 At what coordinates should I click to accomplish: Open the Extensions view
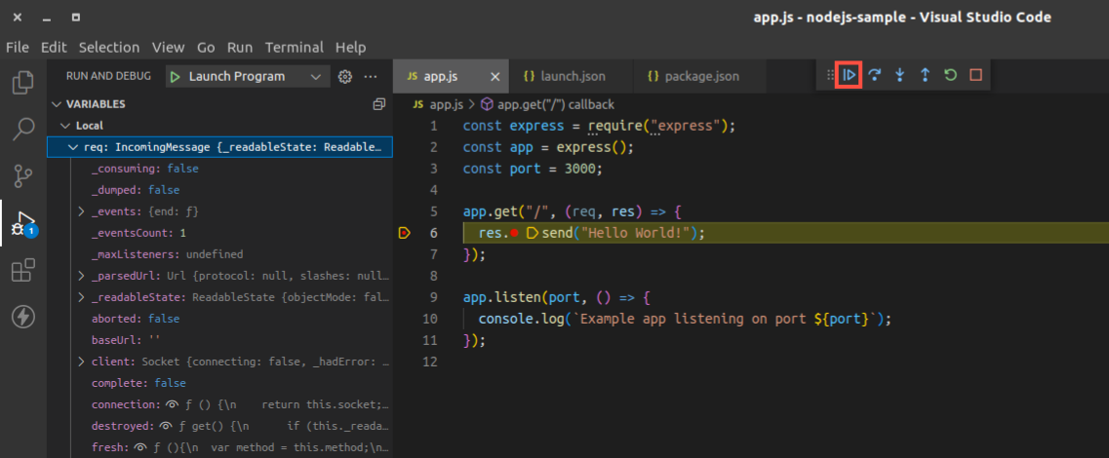[22, 270]
